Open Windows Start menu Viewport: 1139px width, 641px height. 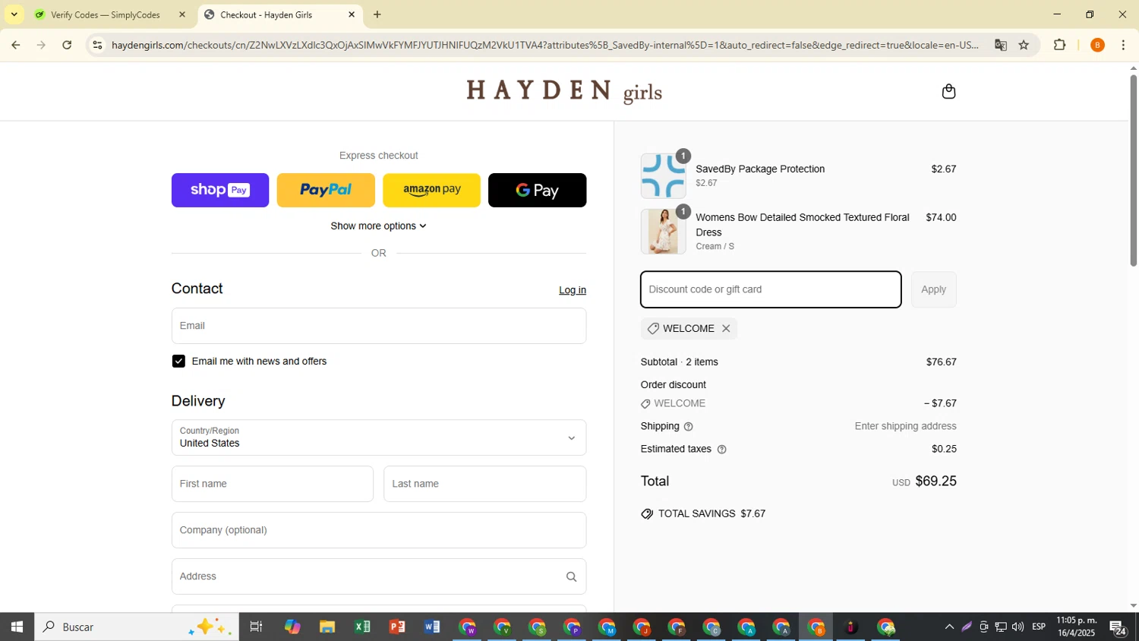coord(17,627)
